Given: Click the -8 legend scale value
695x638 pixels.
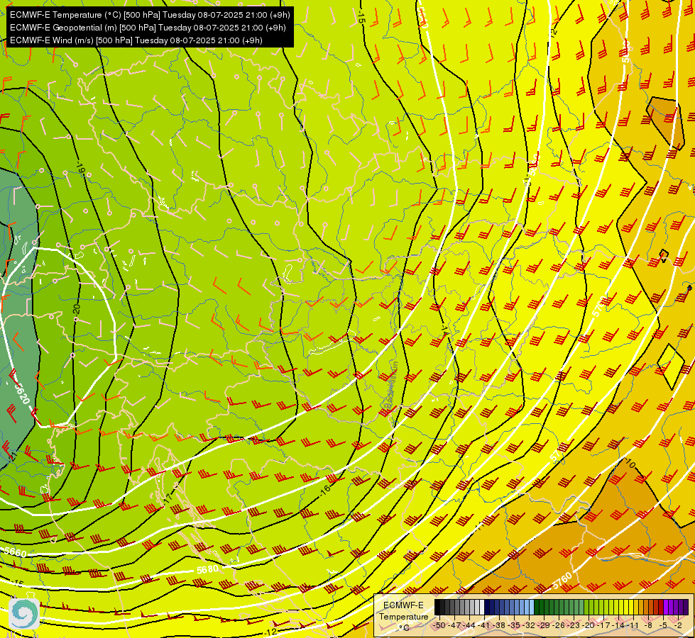Looking at the screenshot, I should pyautogui.click(x=648, y=625).
